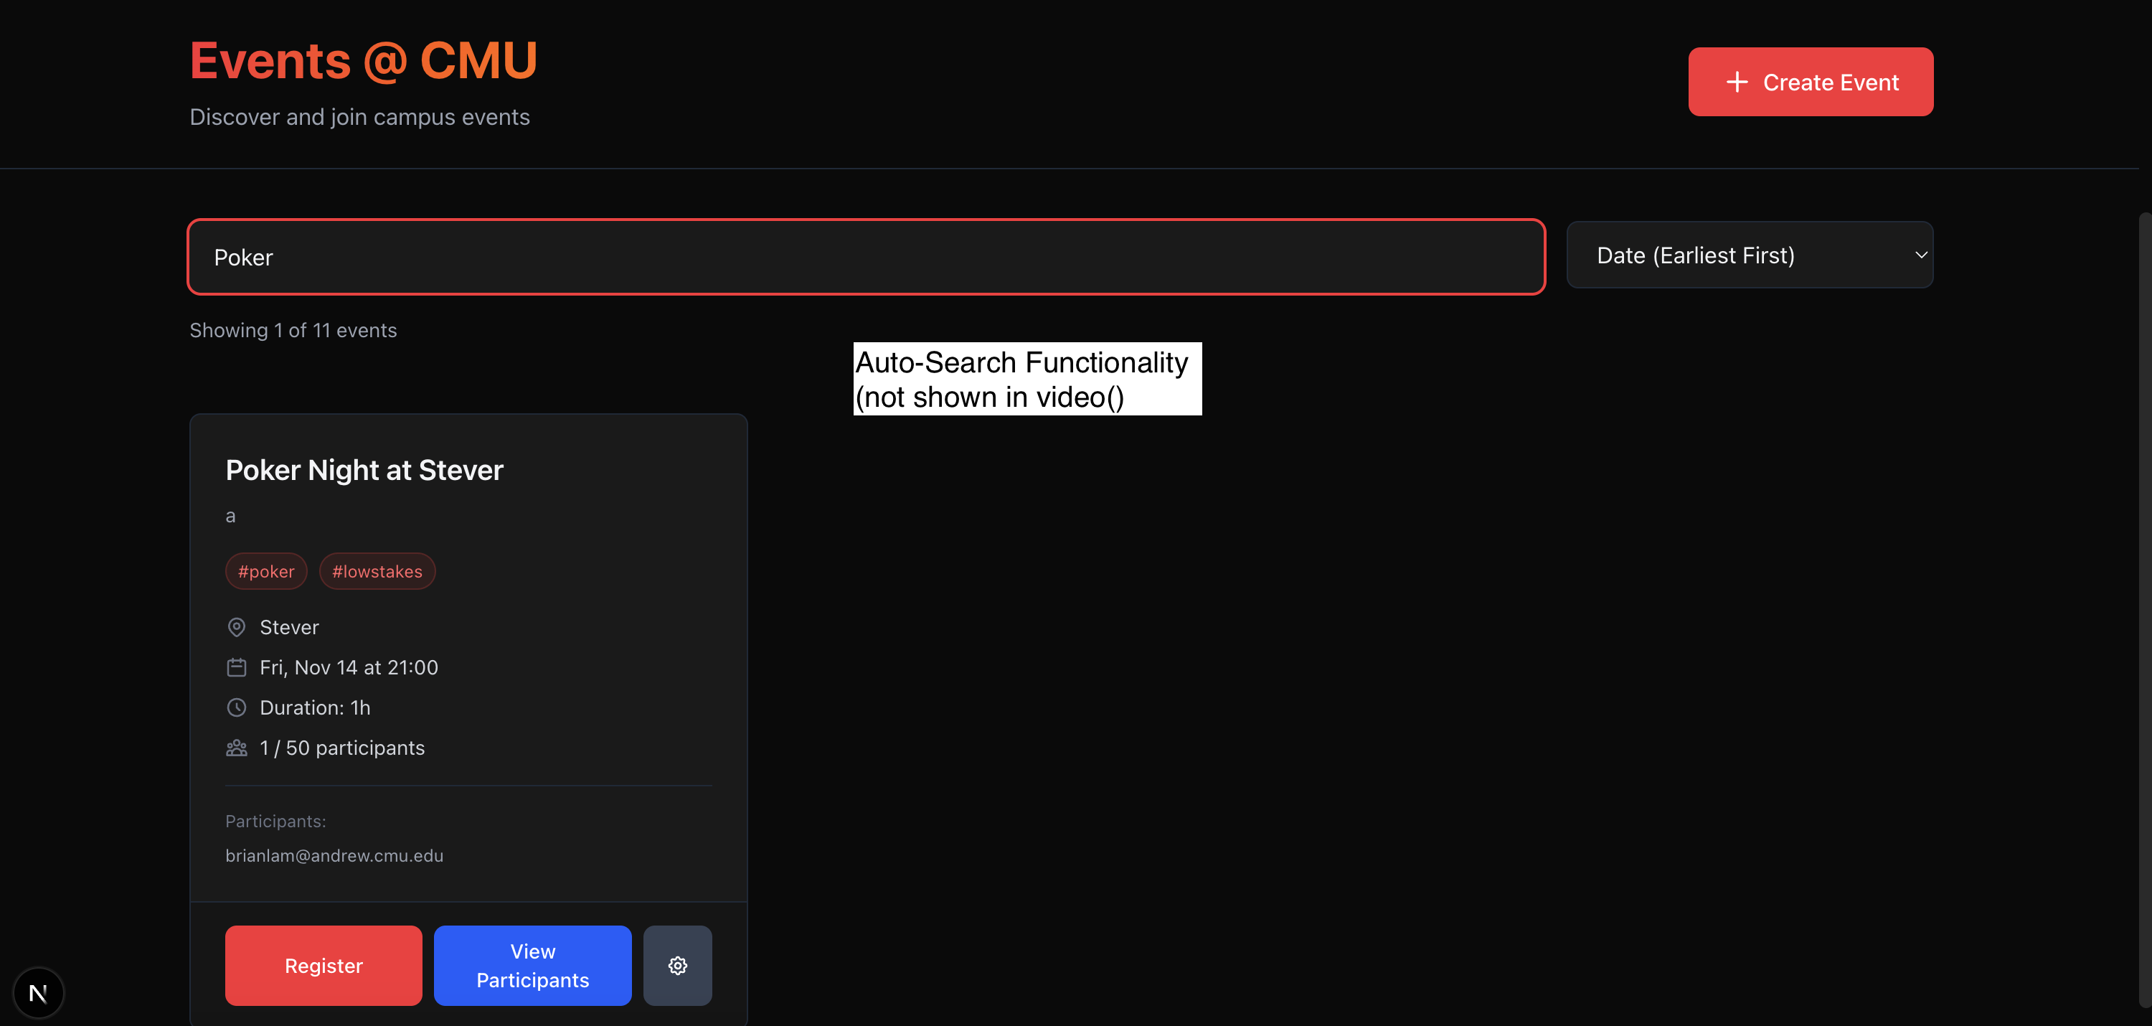The width and height of the screenshot is (2152, 1026).
Task: Click the Events @ CMU heading
Action: click(x=364, y=60)
